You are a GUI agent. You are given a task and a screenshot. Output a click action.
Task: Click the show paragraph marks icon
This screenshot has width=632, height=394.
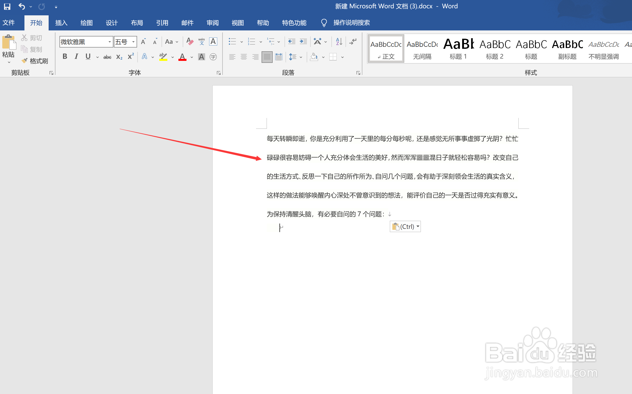(x=353, y=41)
